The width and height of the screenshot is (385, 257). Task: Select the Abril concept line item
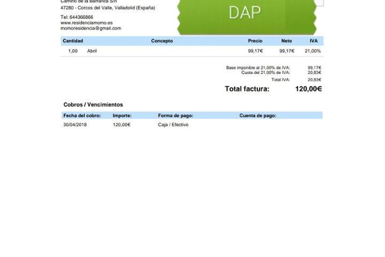pos(92,51)
